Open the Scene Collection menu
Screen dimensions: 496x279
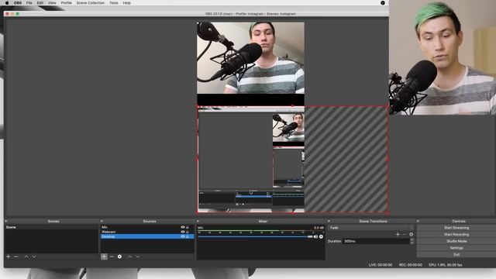[x=90, y=3]
